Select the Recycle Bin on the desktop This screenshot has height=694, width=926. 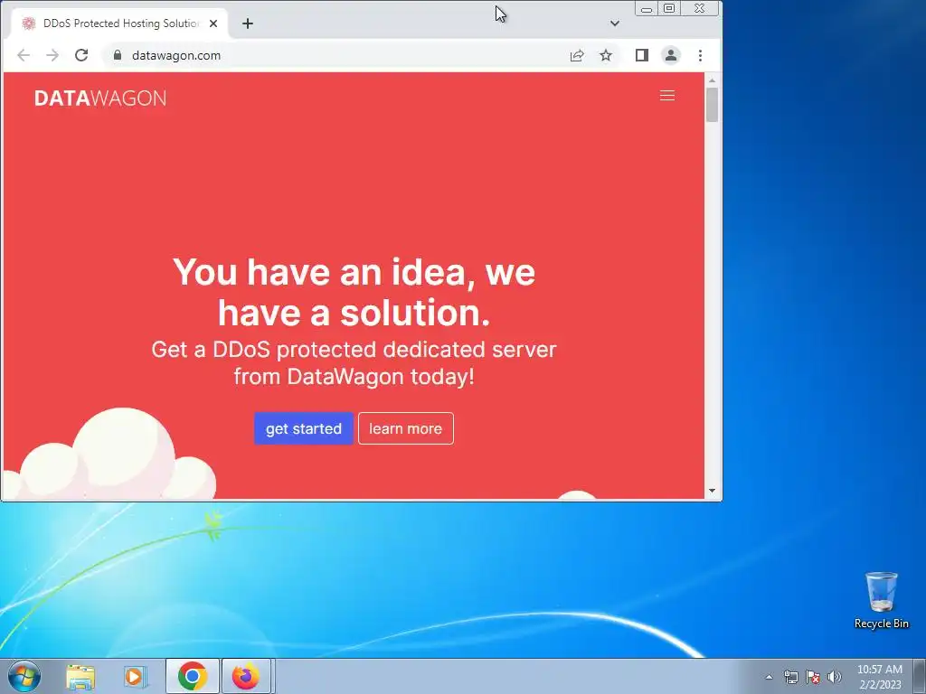tap(882, 600)
